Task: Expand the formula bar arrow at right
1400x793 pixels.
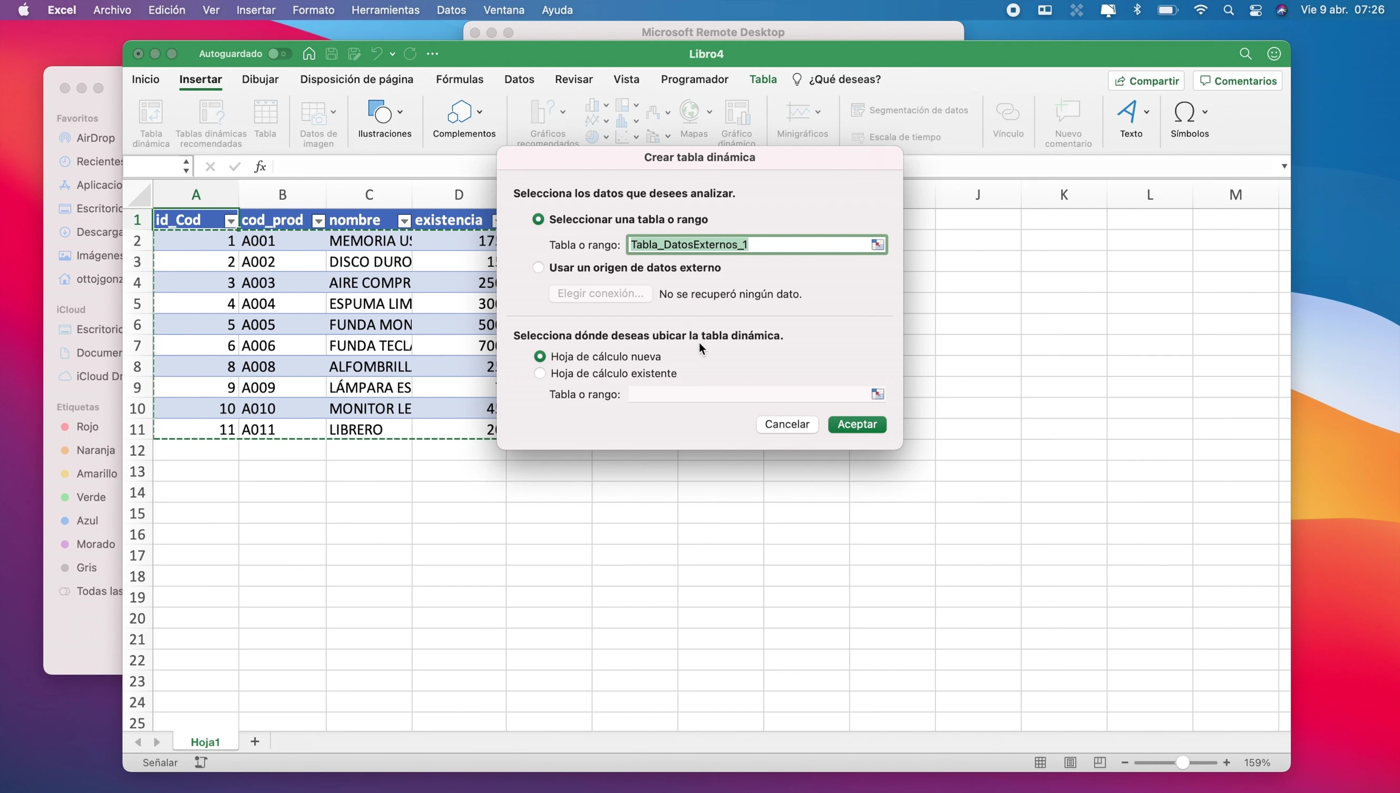Action: click(x=1284, y=166)
